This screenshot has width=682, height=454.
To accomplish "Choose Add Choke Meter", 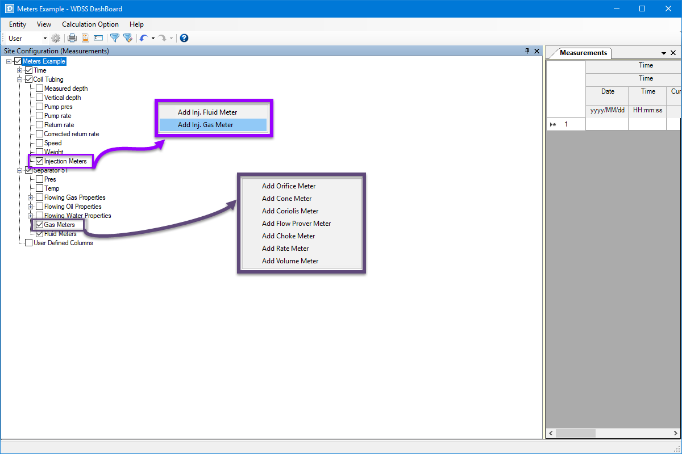I will [302, 236].
